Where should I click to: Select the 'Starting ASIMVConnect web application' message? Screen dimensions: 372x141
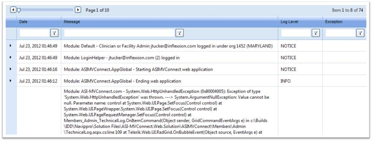coord(138,70)
